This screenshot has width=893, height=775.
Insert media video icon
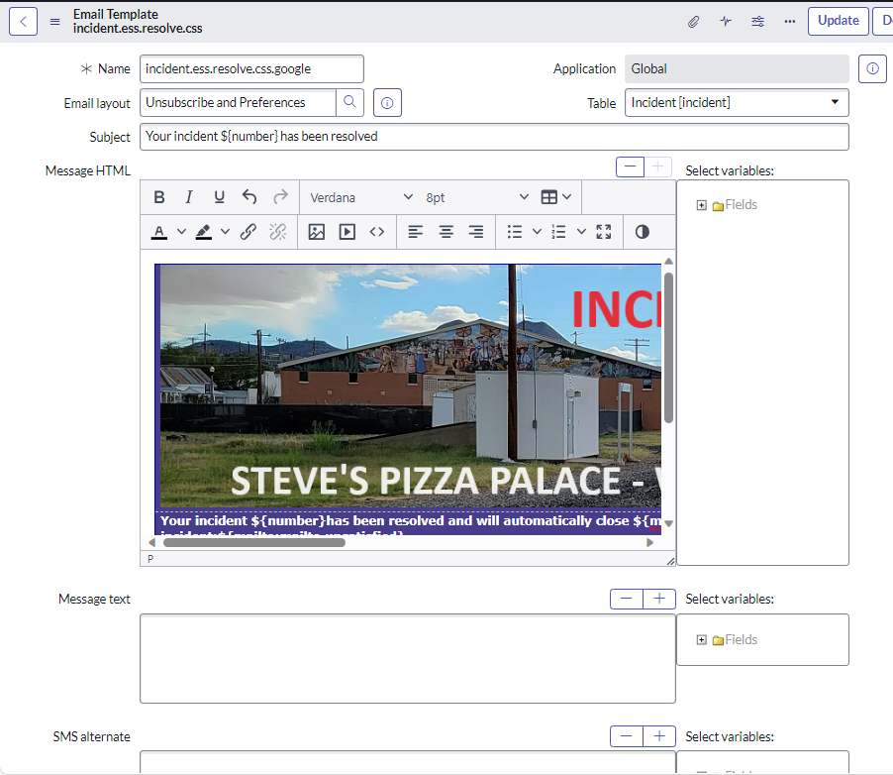[347, 232]
